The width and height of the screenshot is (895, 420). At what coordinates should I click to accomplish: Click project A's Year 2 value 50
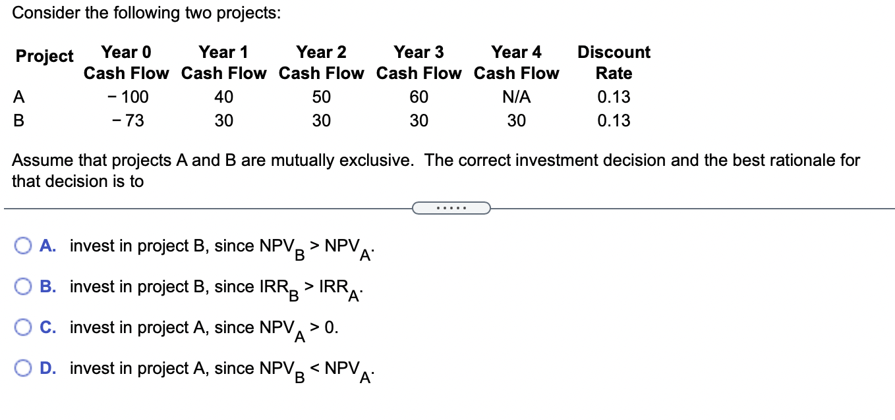[x=321, y=97]
